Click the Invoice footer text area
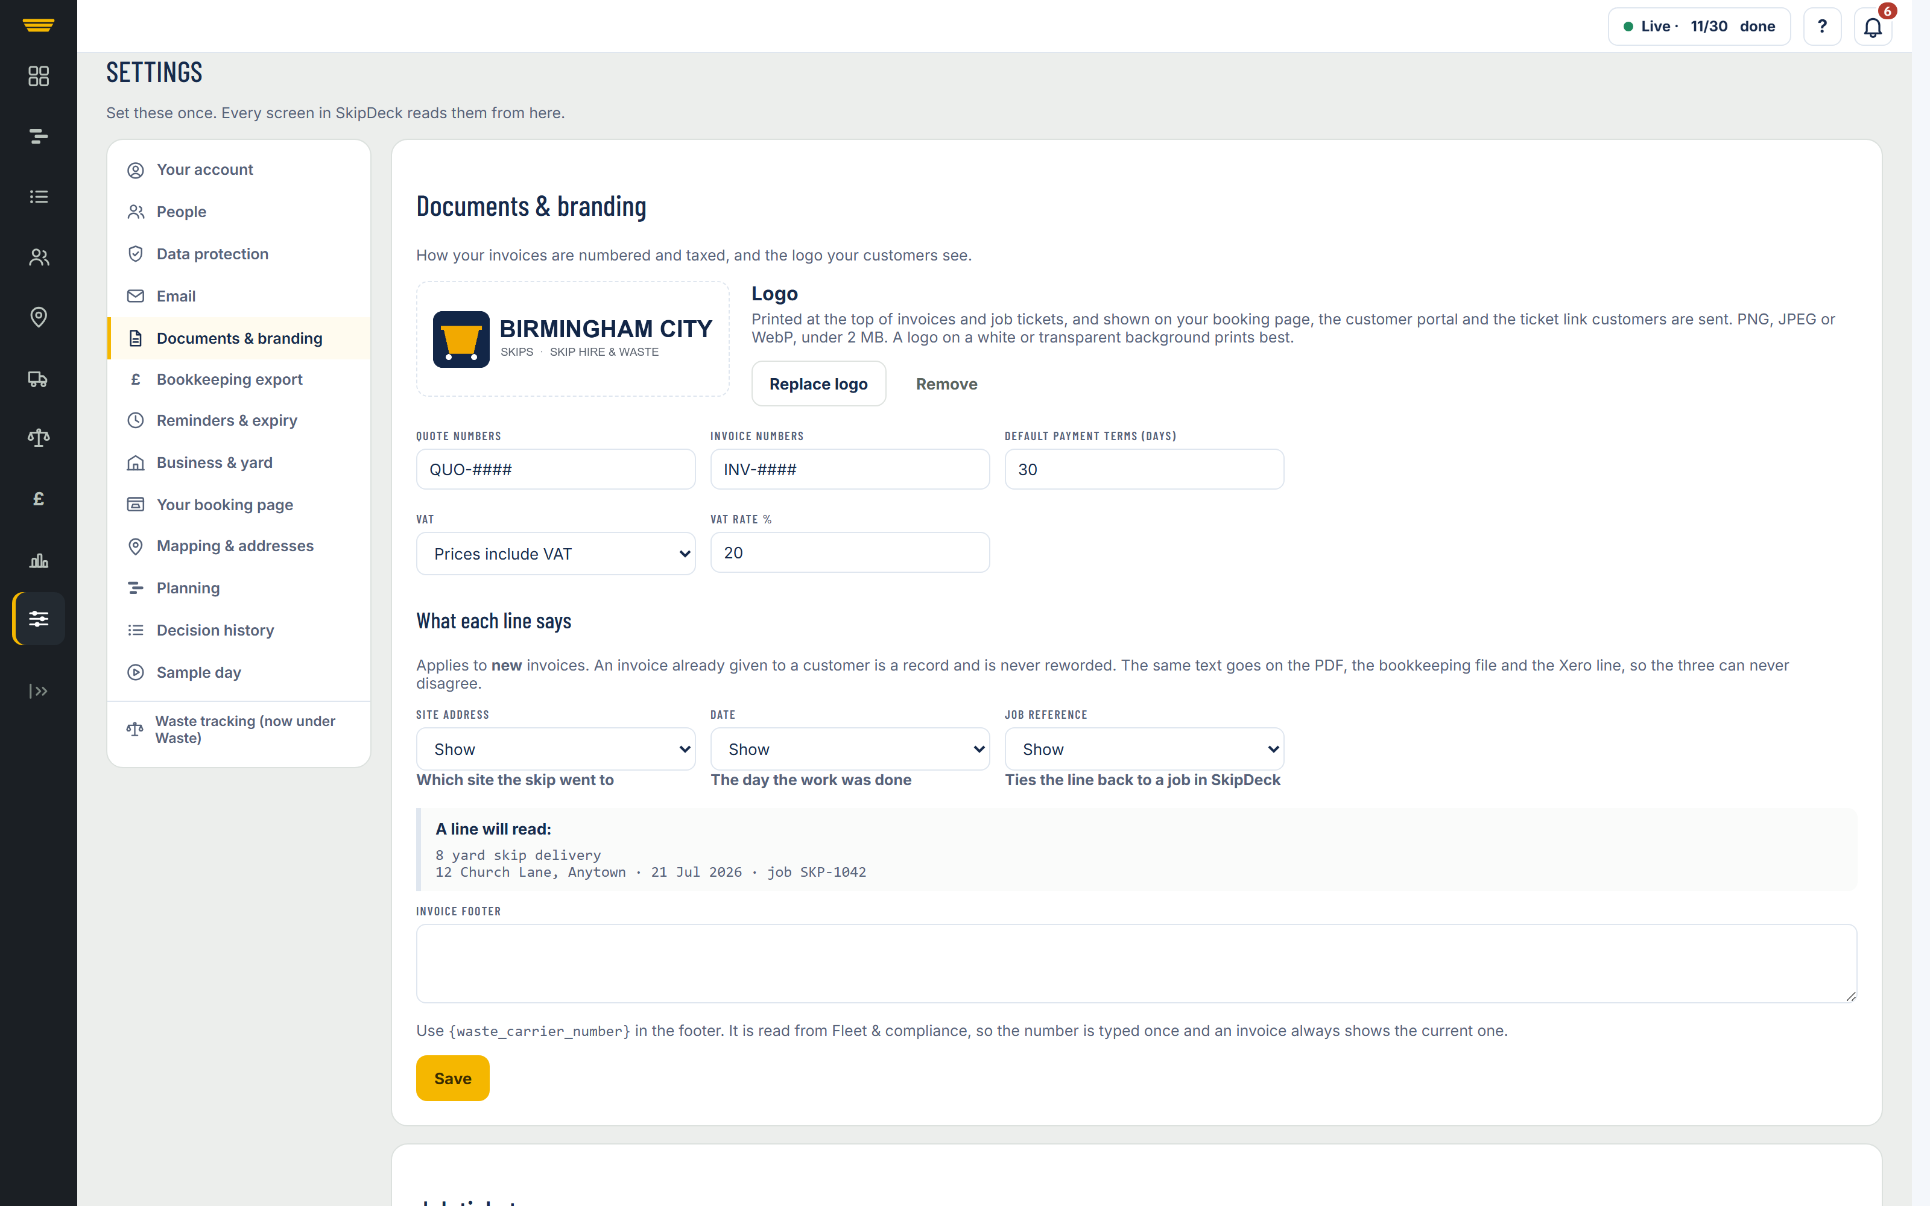 [1136, 963]
